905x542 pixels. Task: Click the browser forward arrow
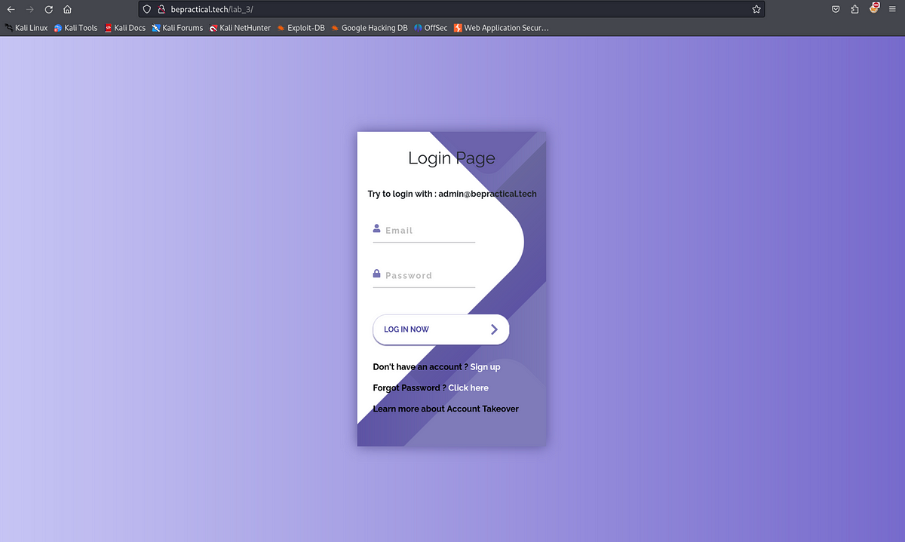click(x=30, y=9)
